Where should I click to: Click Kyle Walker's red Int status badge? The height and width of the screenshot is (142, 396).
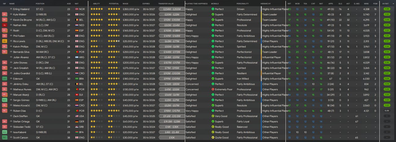coord(4,14)
